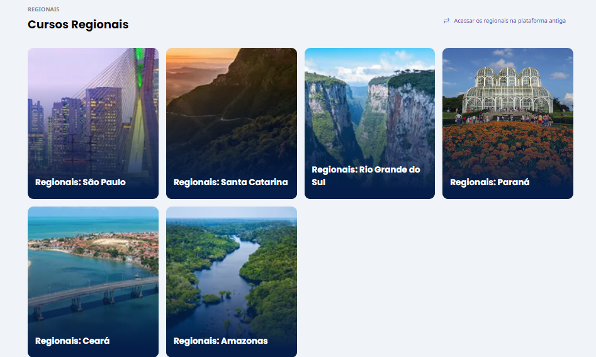The image size is (596, 357).
Task: Click the 'Cursos Regionais' heading
Action: tap(78, 25)
